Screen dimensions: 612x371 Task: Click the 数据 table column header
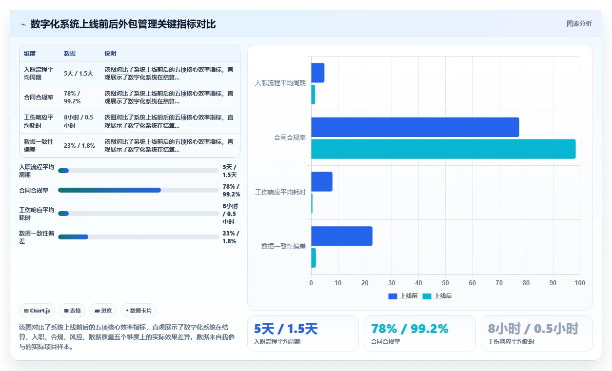[70, 54]
